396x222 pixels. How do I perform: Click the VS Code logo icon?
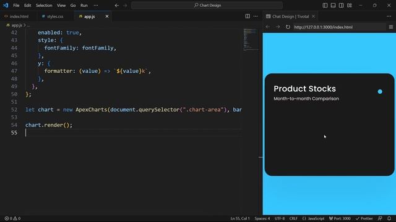pos(6,5)
